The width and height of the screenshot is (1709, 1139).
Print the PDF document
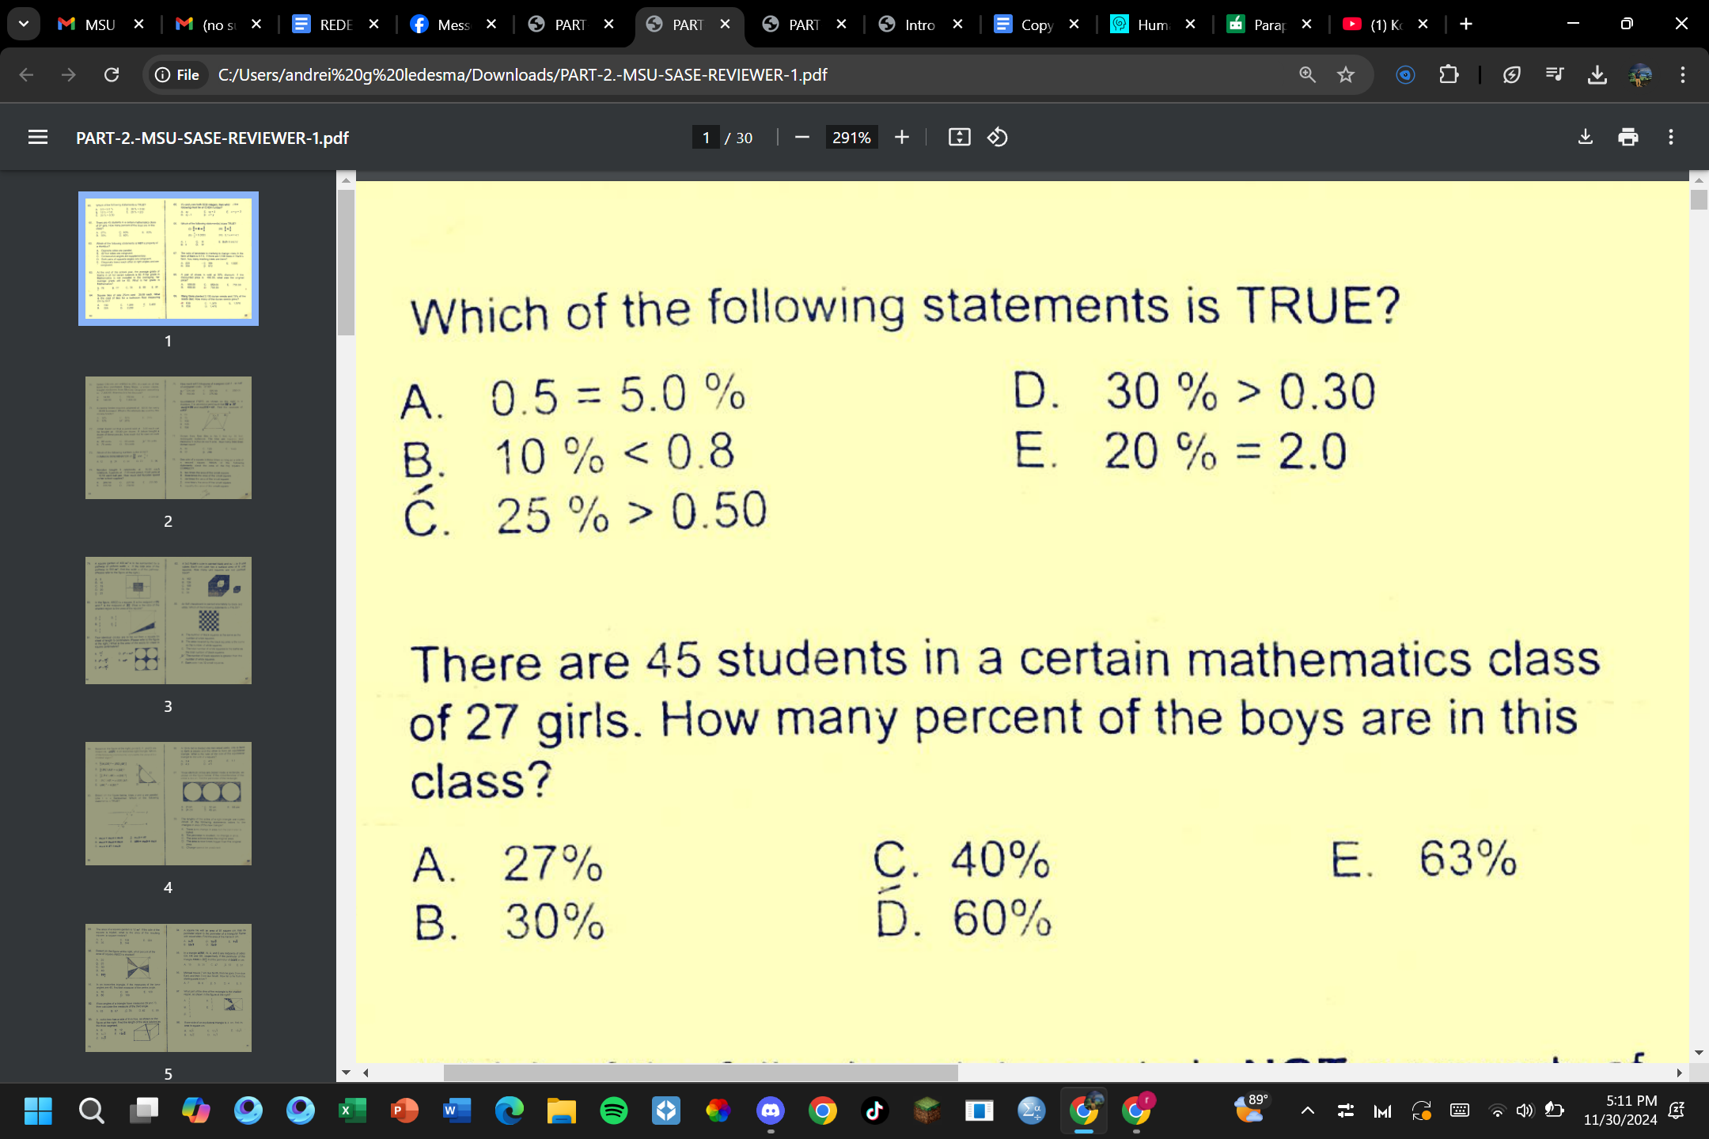(x=1628, y=138)
